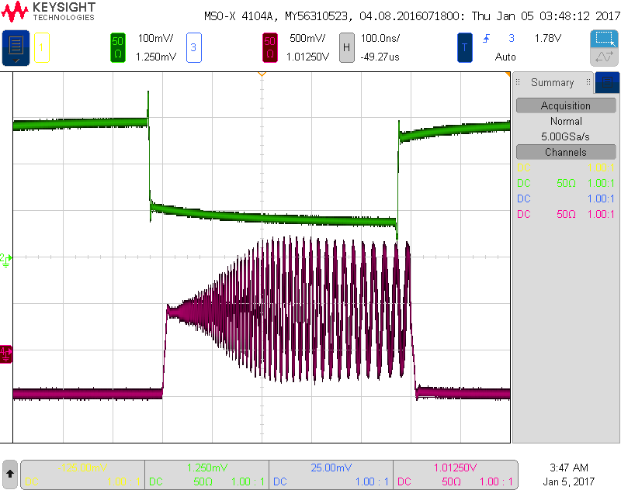This screenshot has width=621, height=490.
Task: Click the Auto trigger mode label
Action: click(x=505, y=57)
